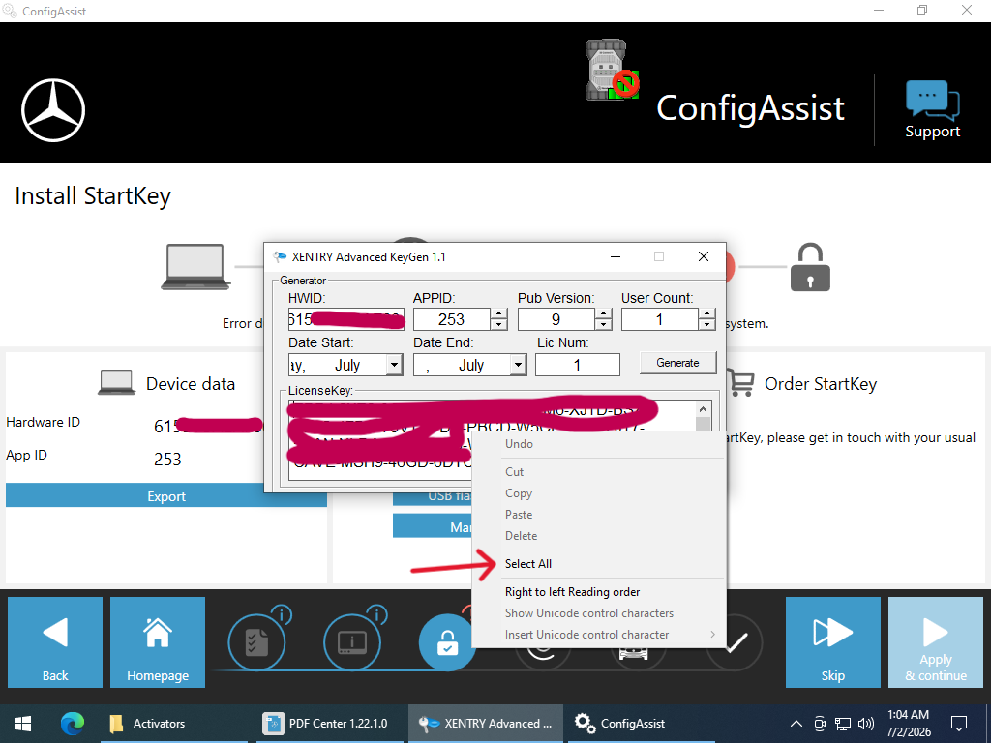This screenshot has height=743, width=991.
Task: Select the StartKey lock step icon
Action: 446,642
